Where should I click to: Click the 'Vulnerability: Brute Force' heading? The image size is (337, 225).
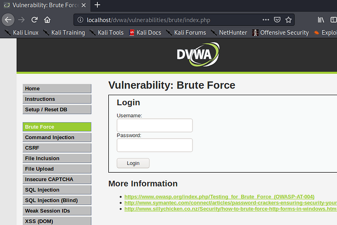point(172,85)
